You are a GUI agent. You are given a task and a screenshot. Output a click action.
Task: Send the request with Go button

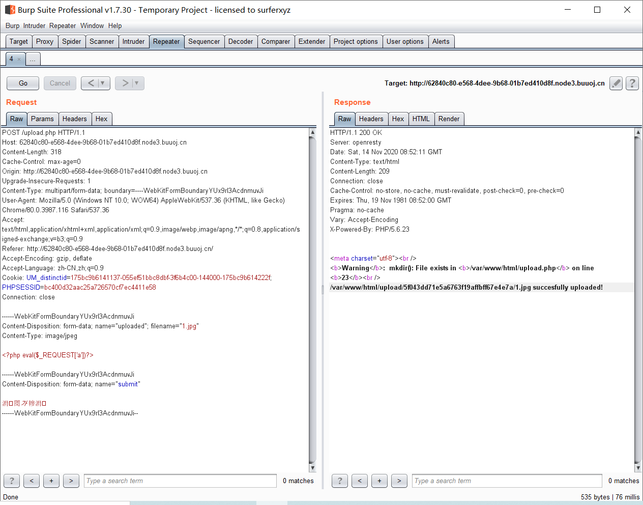[x=23, y=83]
